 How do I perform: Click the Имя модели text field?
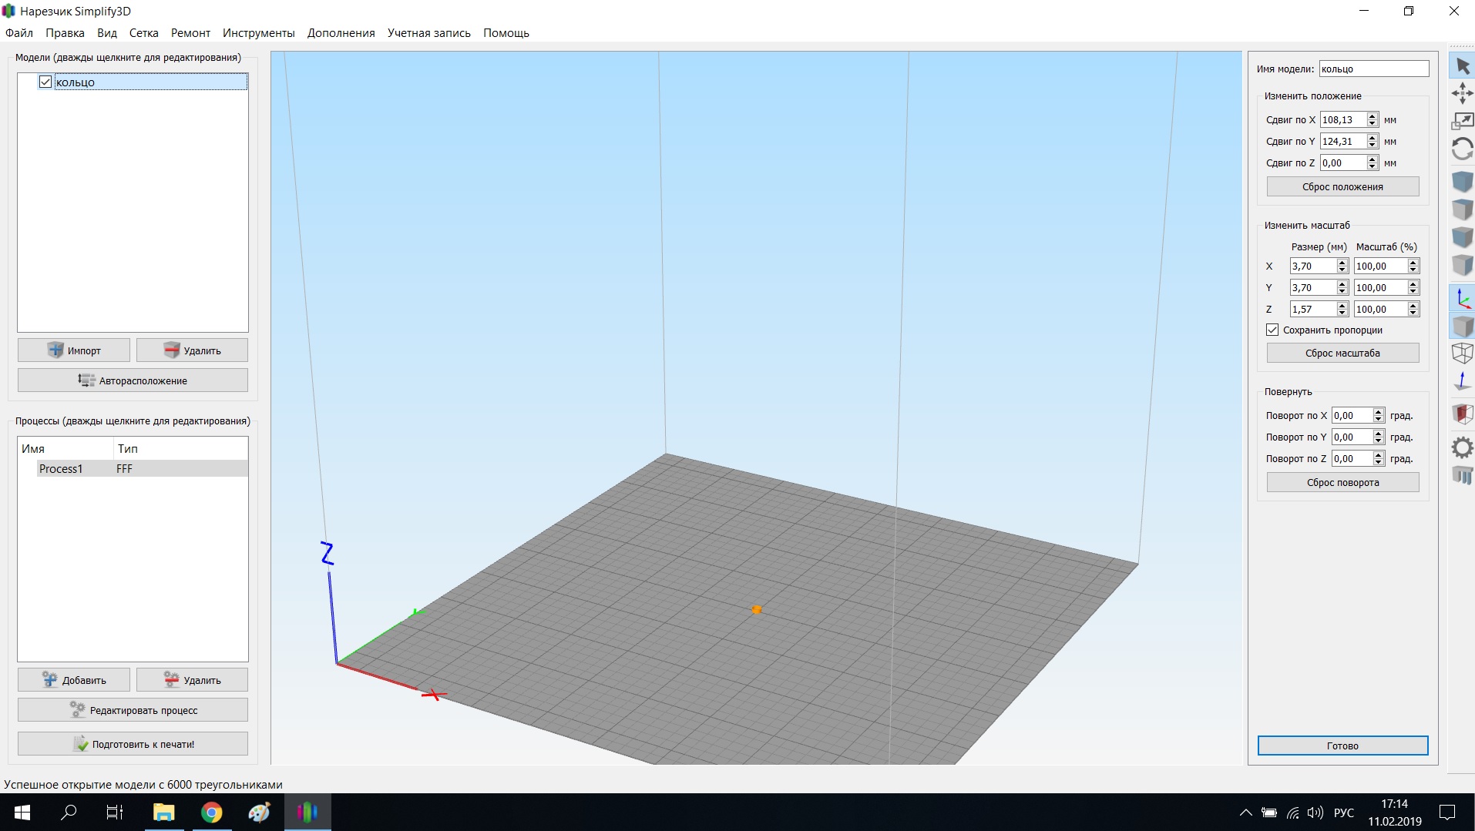pos(1373,69)
